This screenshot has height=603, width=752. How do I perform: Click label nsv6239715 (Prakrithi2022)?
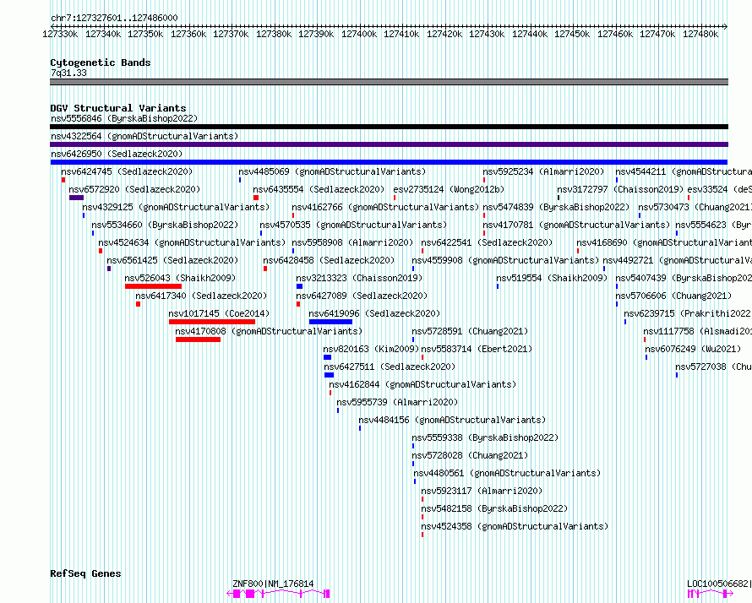[688, 313]
